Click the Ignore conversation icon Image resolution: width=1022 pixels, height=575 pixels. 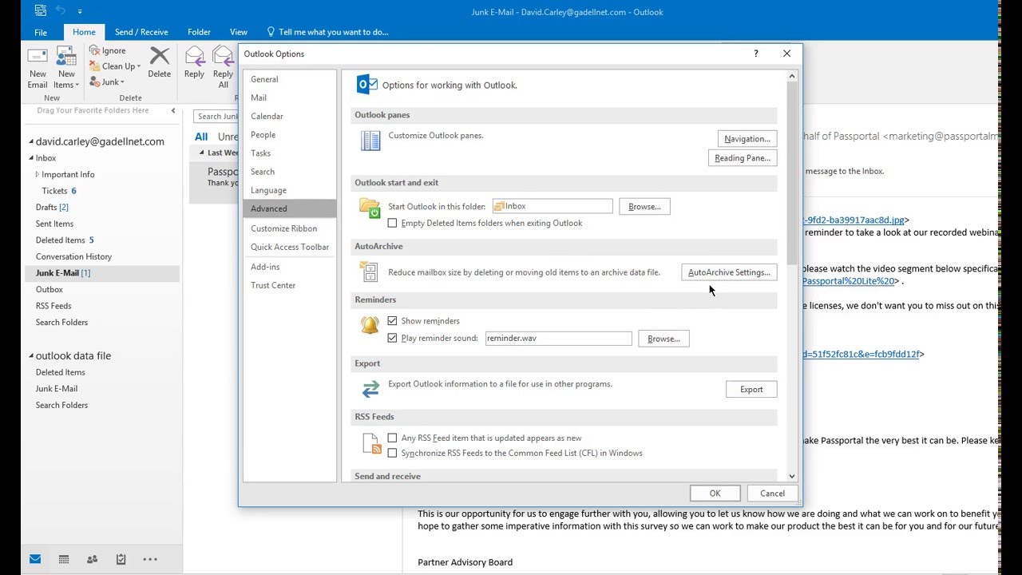(x=94, y=50)
